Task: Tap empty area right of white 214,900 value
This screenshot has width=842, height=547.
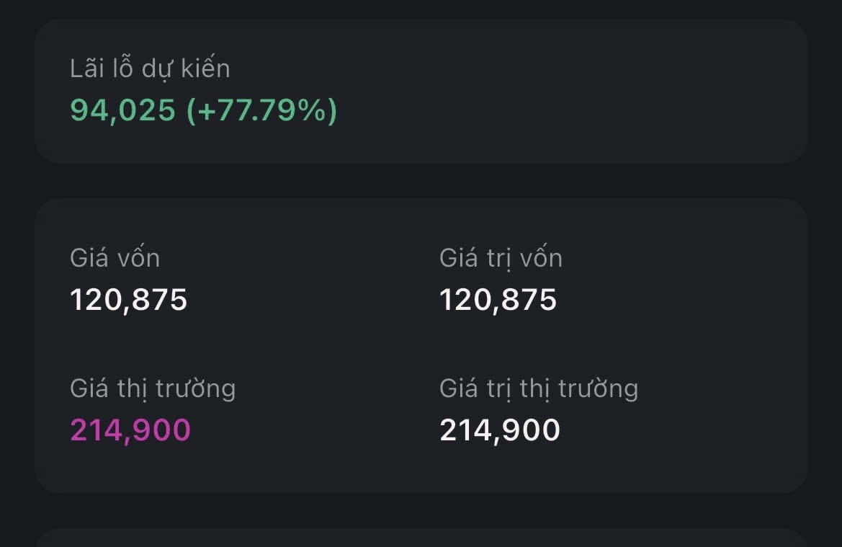Action: click(684, 430)
